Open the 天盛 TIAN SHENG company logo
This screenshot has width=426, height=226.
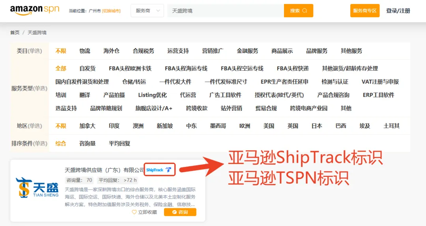pyautogui.click(x=37, y=187)
